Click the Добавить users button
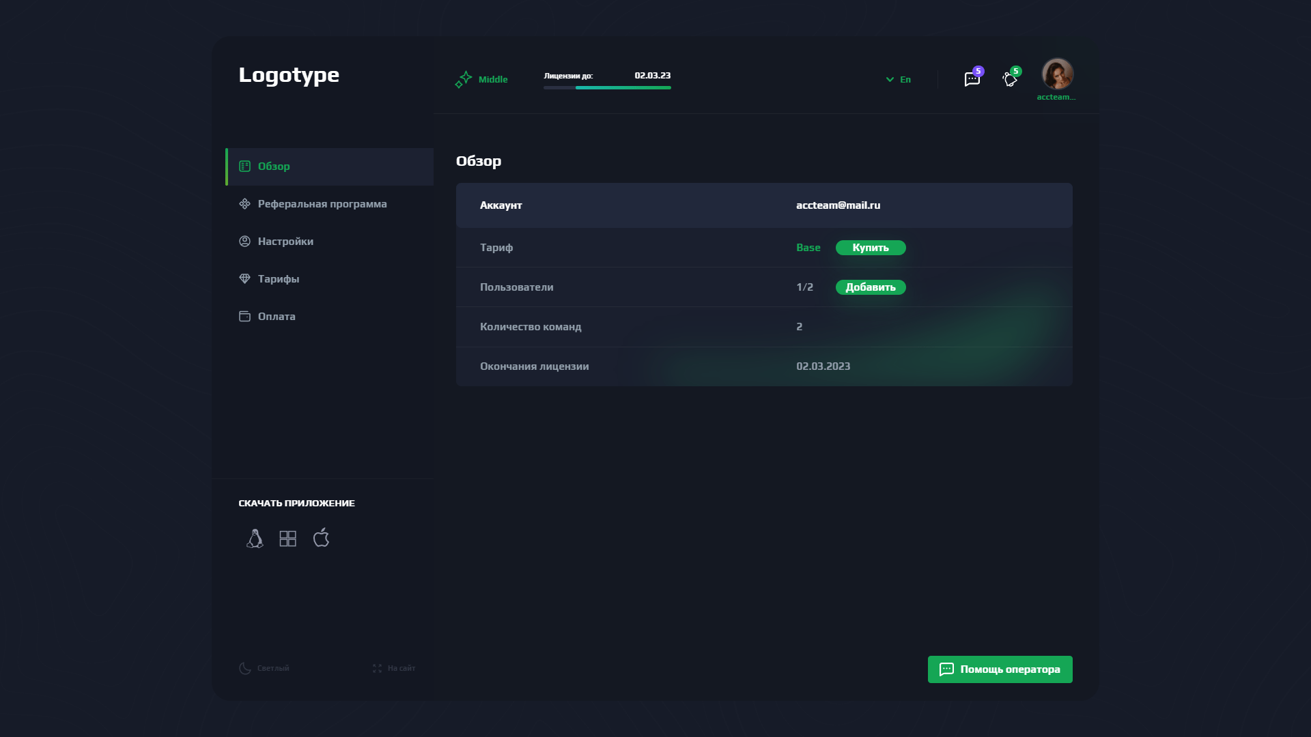 coord(871,287)
